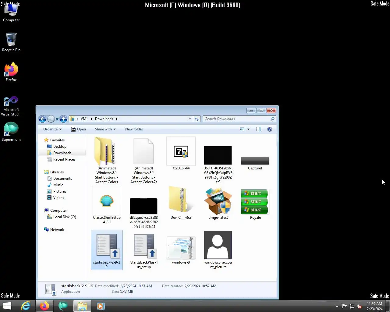Viewport: 390px width, 312px height.
Task: Open the Share with menu
Action: coord(105,129)
